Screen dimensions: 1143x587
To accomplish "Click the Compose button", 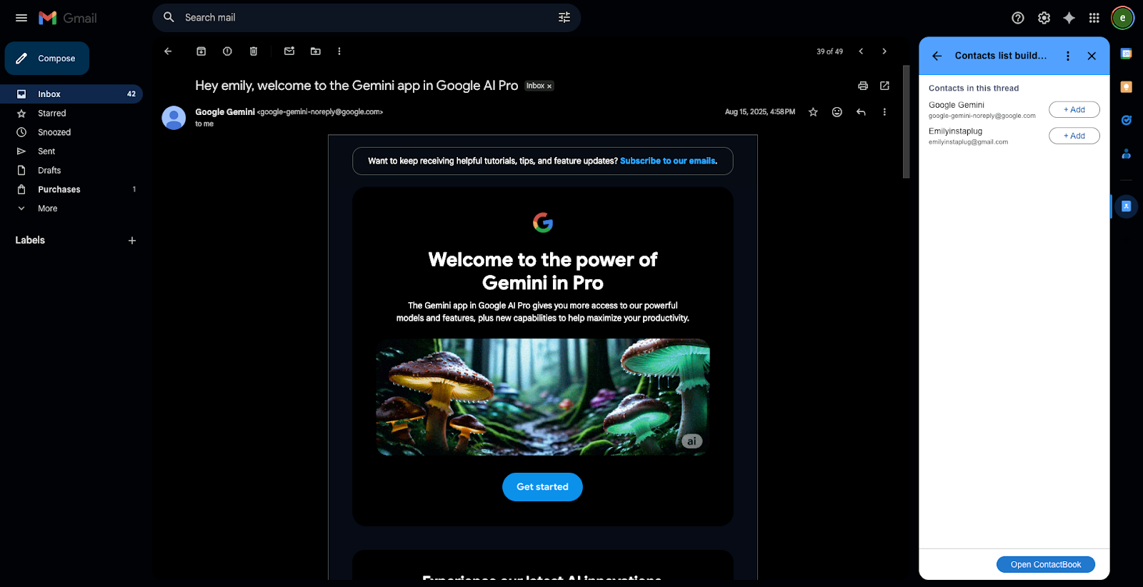I will 47,59.
